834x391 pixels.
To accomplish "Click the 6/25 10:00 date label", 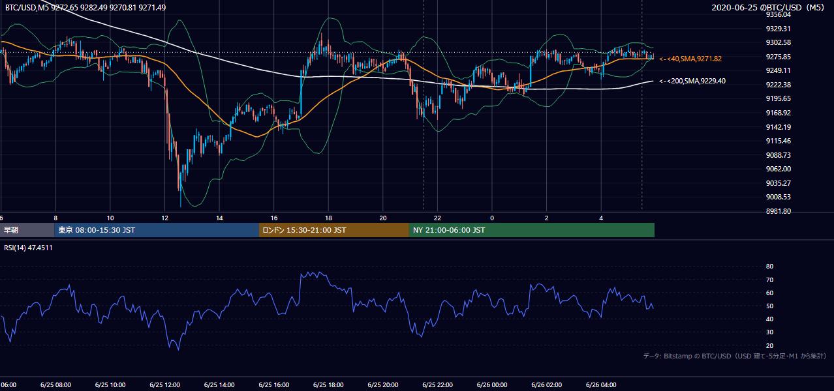I will click(110, 385).
